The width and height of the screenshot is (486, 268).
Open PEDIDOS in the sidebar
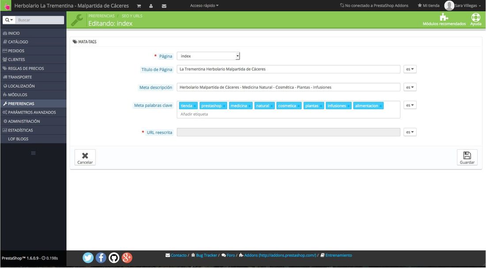click(x=33, y=51)
